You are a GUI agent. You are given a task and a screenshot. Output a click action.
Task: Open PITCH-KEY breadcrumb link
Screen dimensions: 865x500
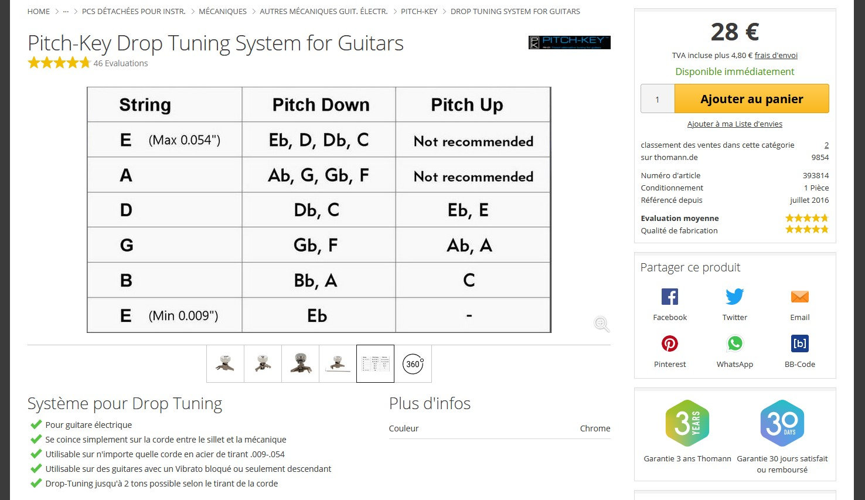419,11
